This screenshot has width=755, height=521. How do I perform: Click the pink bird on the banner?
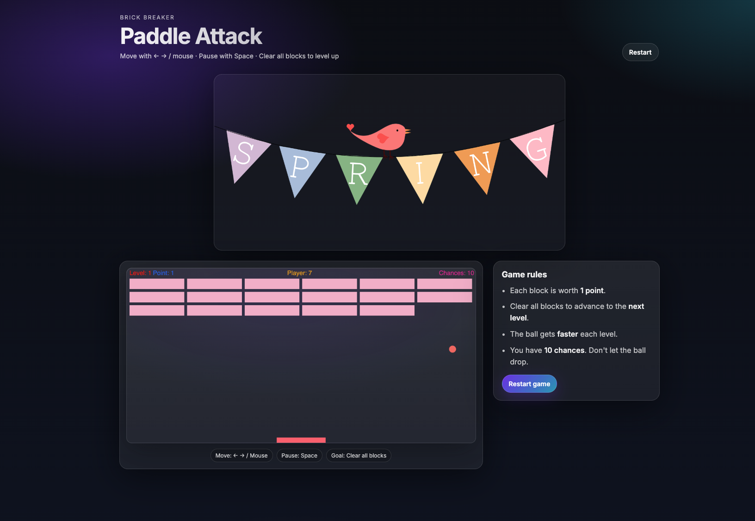pyautogui.click(x=383, y=137)
